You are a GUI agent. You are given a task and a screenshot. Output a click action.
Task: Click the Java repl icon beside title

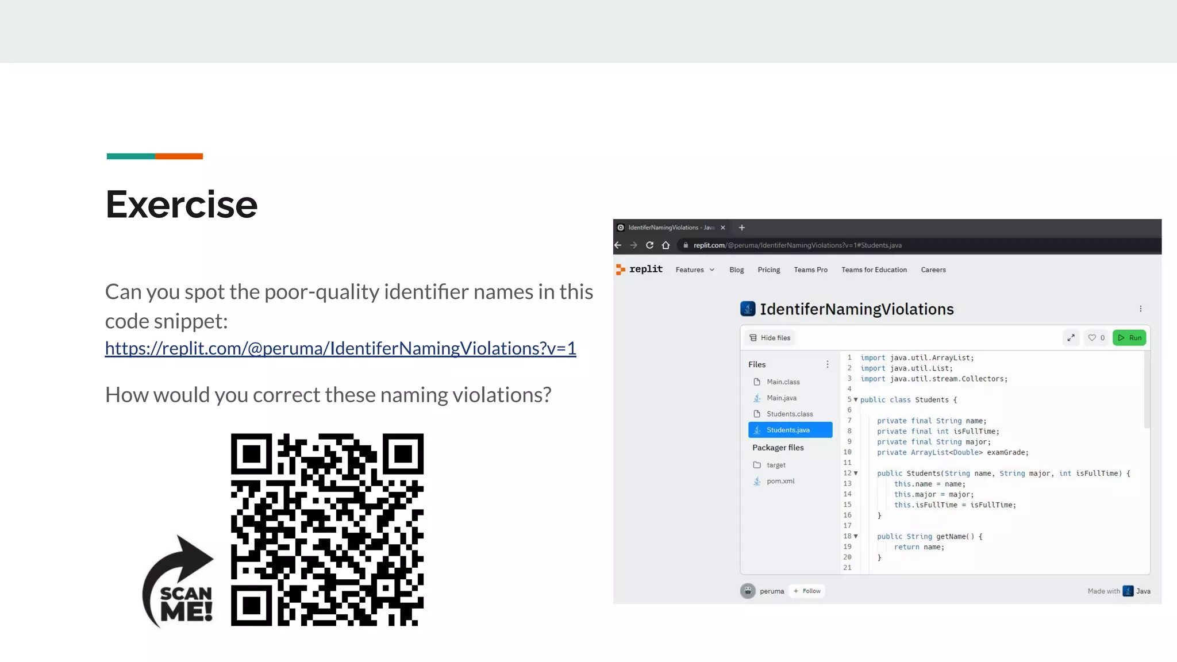[748, 309]
